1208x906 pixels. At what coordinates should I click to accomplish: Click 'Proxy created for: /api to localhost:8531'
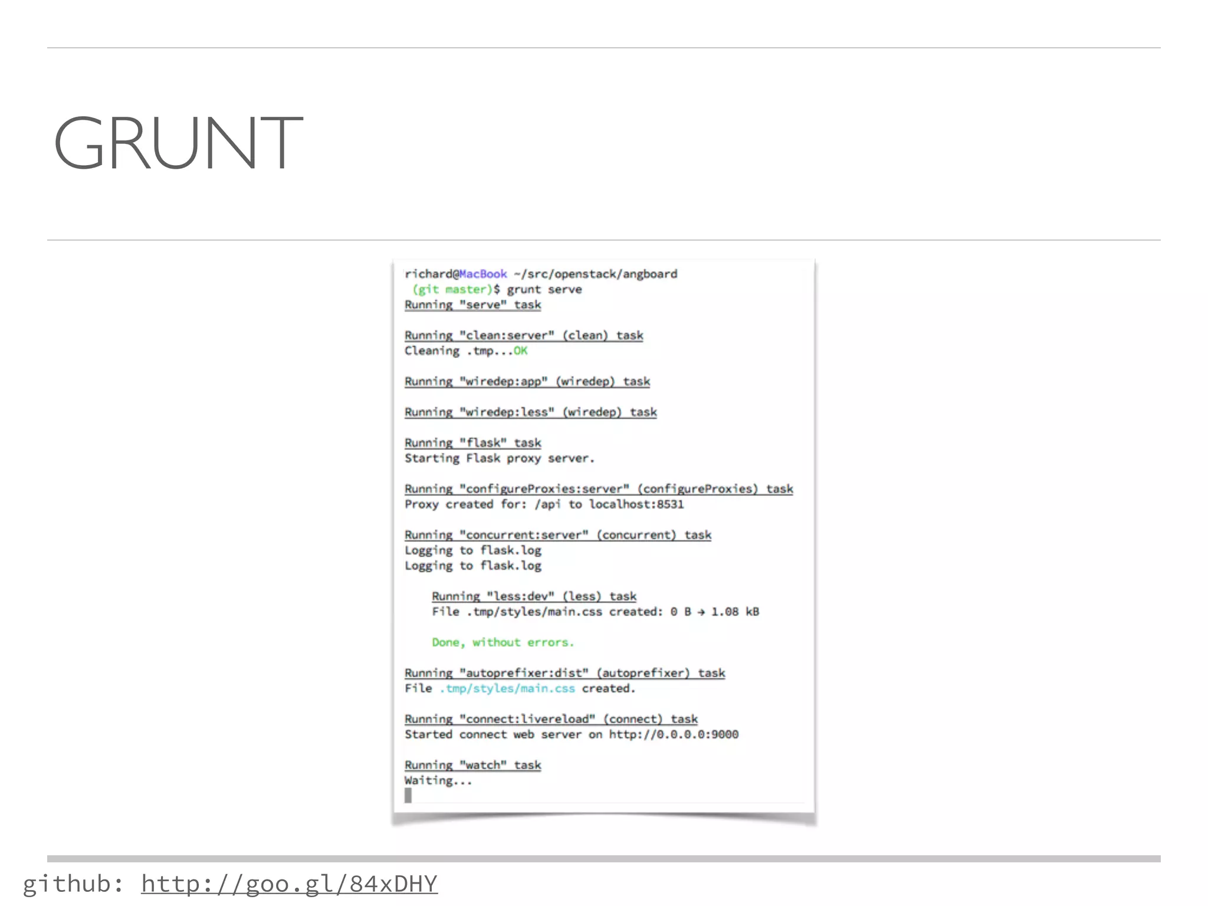tap(544, 504)
